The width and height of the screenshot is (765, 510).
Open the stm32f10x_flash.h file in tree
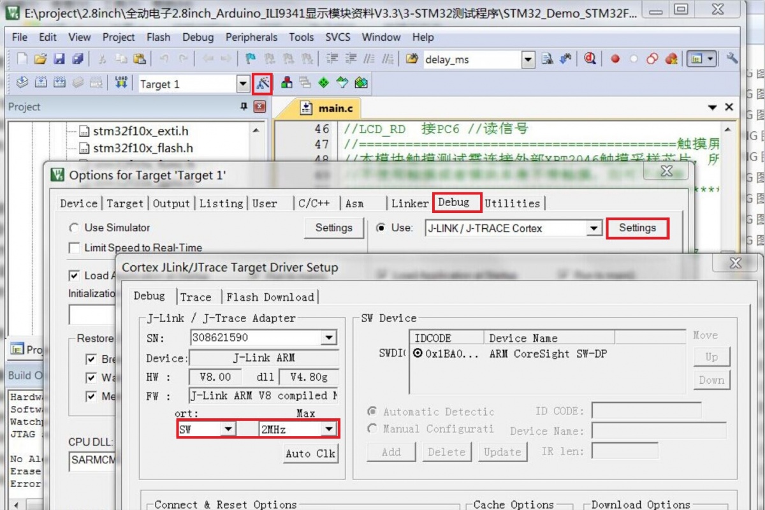coord(142,148)
